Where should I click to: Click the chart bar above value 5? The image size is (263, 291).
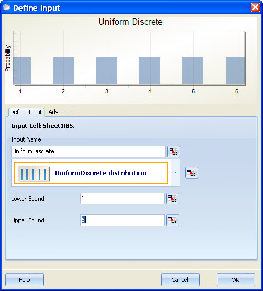pyautogui.click(x=193, y=71)
